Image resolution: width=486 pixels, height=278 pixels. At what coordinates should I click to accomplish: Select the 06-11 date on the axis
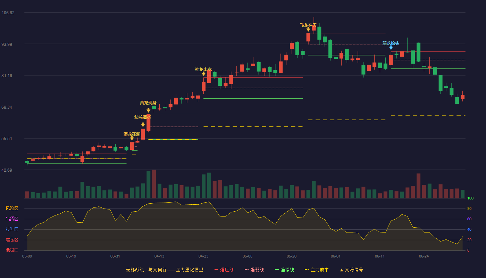tap(380, 256)
